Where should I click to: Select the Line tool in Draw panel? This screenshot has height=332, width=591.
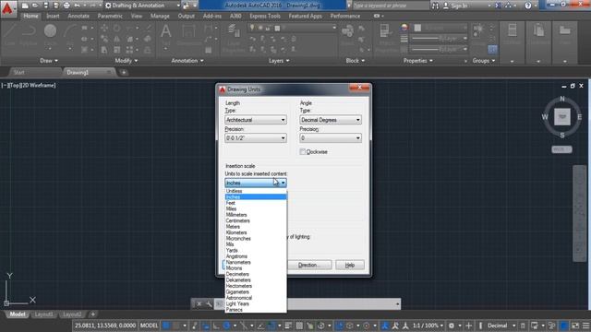tap(9, 35)
